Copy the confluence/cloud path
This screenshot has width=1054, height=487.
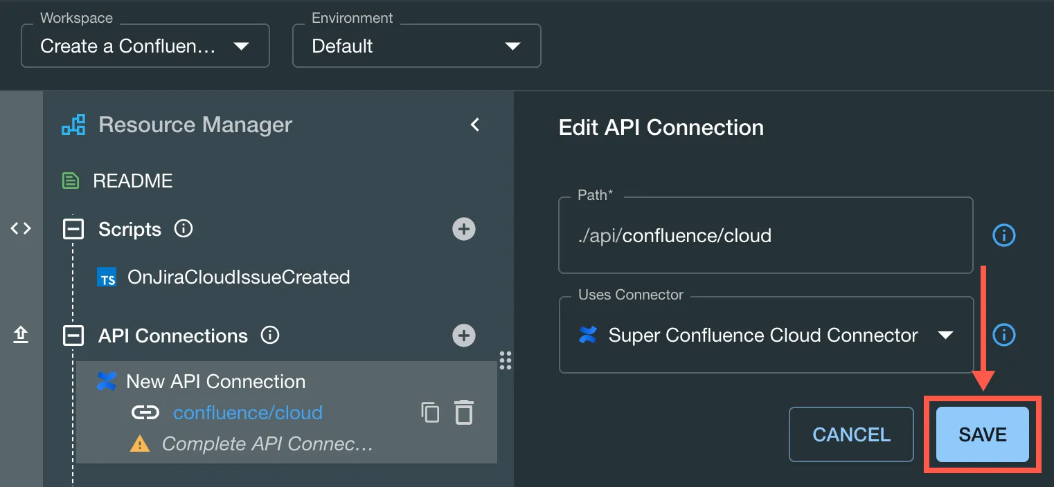[x=430, y=413]
